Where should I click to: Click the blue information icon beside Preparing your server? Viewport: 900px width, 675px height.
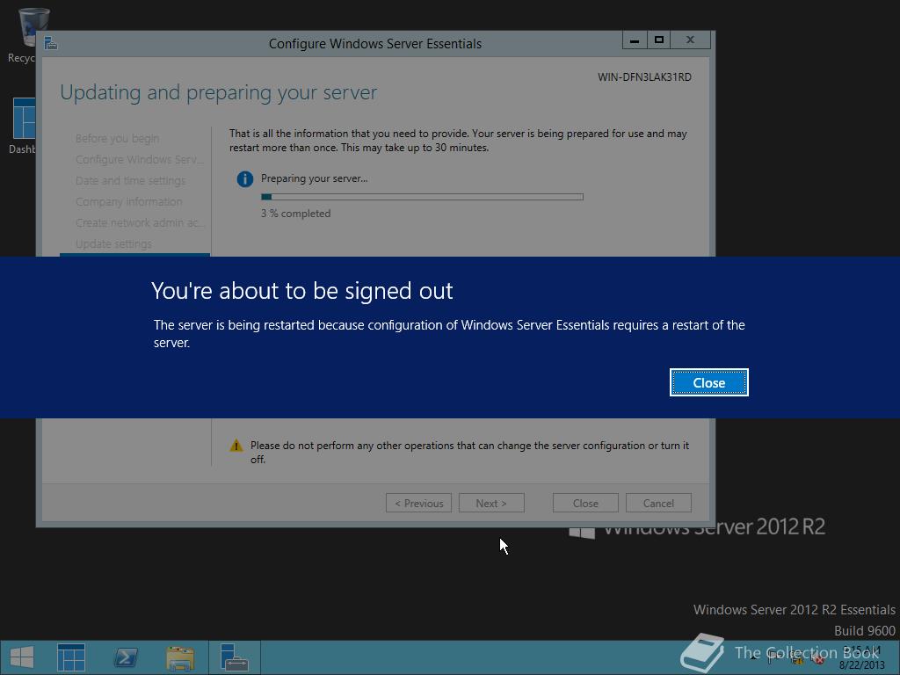click(x=245, y=179)
